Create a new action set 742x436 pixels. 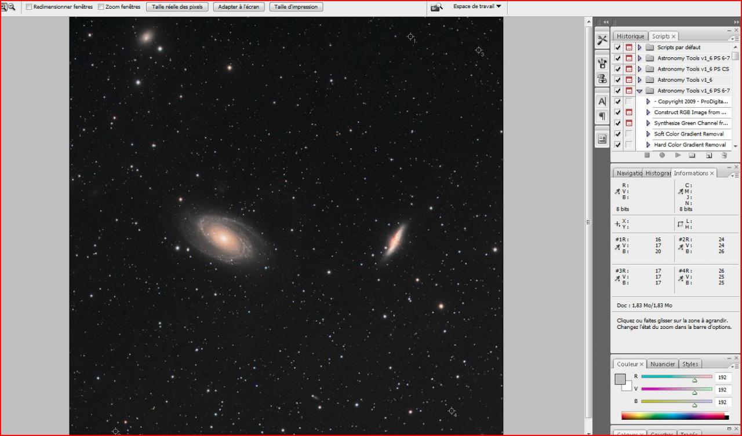coord(692,155)
